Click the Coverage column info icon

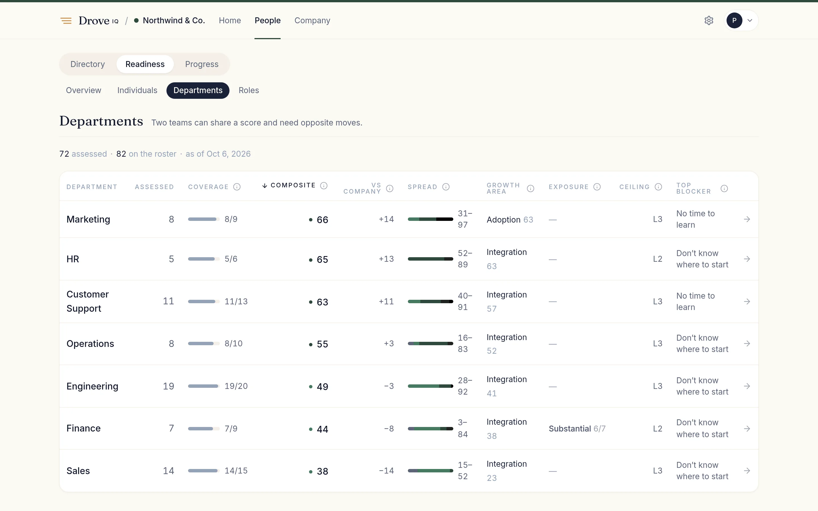tap(237, 187)
